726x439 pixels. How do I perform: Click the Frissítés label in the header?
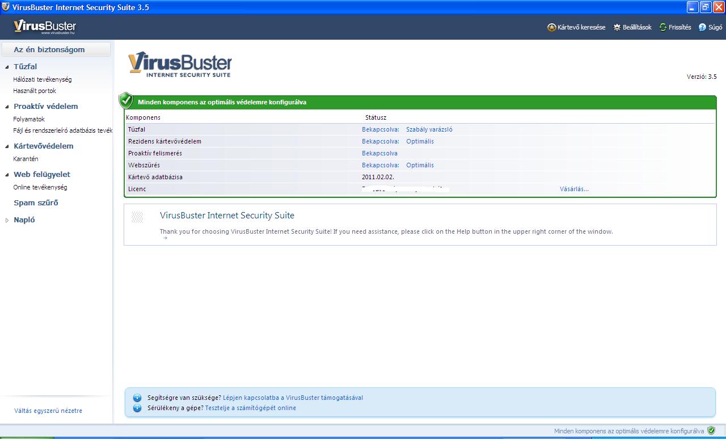tap(679, 27)
